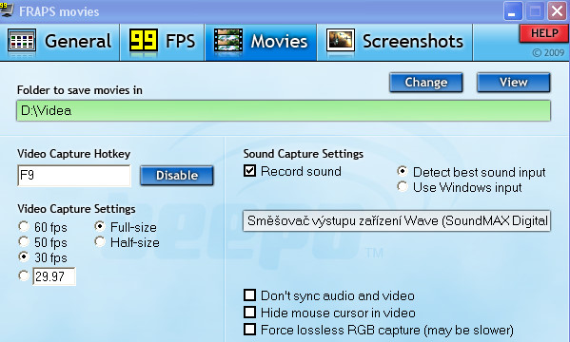Click the Screenshots picture frame icon
This screenshot has height=342, width=570.
pos(341,40)
